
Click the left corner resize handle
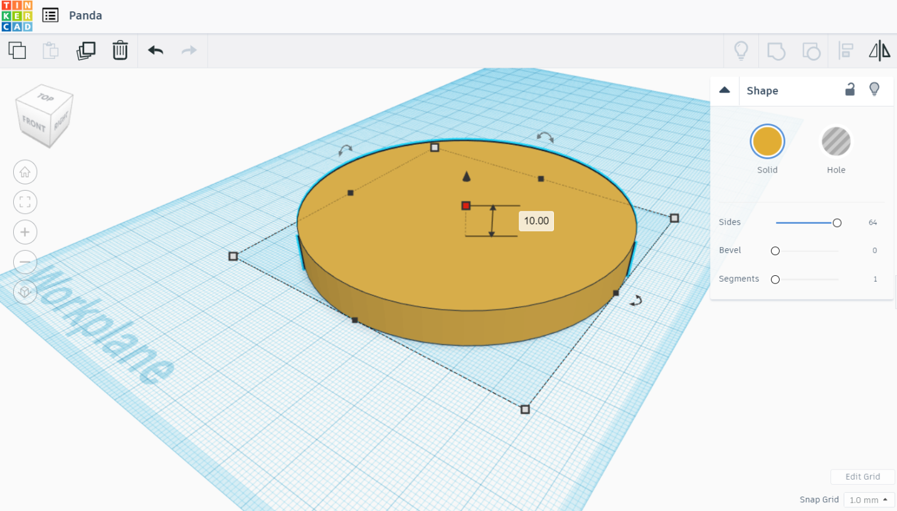pyautogui.click(x=233, y=256)
